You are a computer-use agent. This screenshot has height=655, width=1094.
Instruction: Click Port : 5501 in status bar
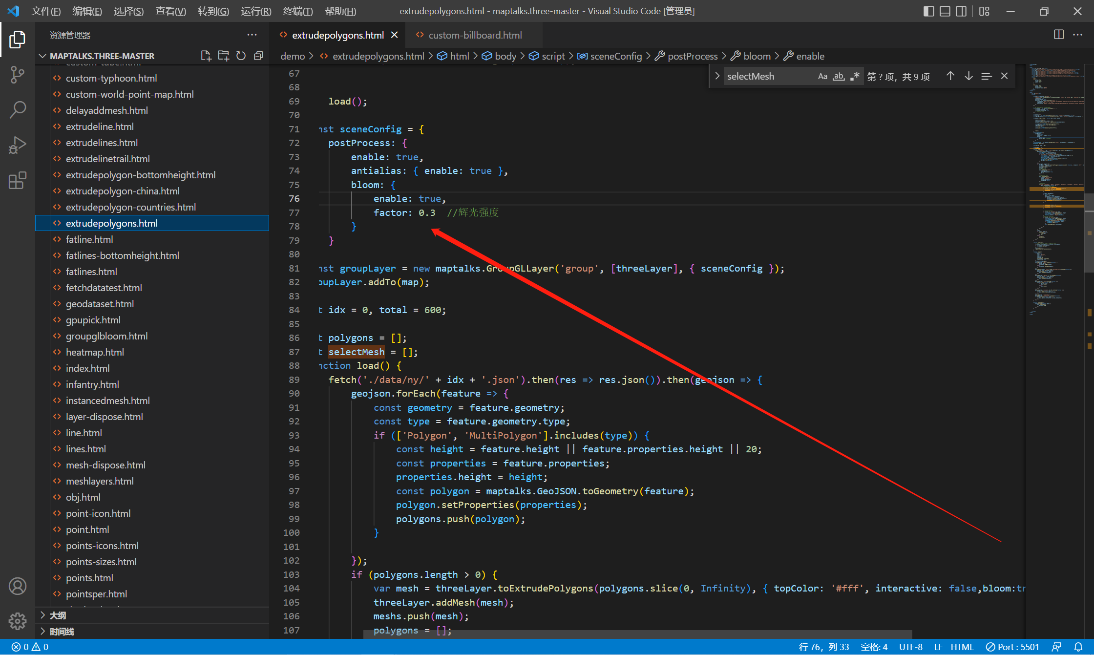point(1012,647)
